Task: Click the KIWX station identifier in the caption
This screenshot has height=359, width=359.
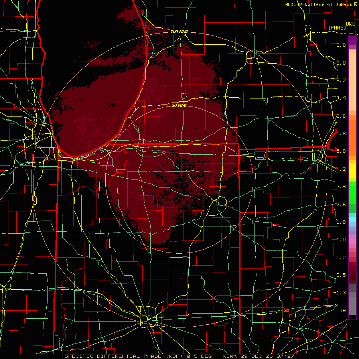Action: pyautogui.click(x=229, y=356)
